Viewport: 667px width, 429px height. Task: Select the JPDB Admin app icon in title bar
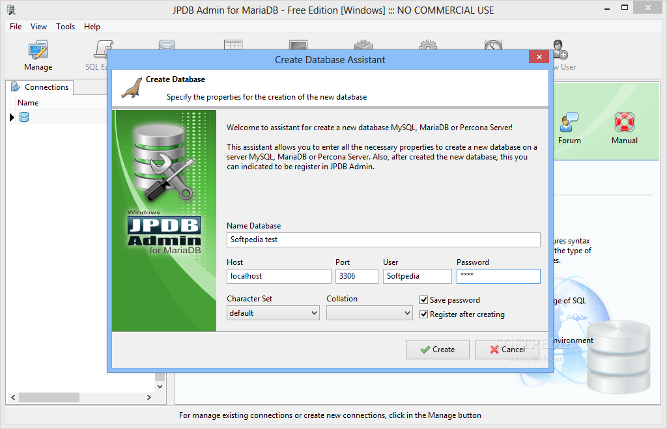pyautogui.click(x=11, y=10)
